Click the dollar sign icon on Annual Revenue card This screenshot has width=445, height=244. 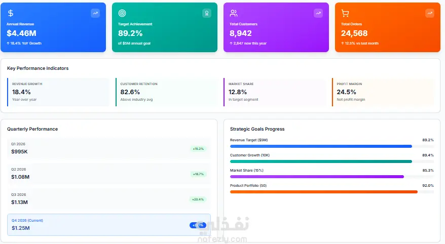point(11,13)
